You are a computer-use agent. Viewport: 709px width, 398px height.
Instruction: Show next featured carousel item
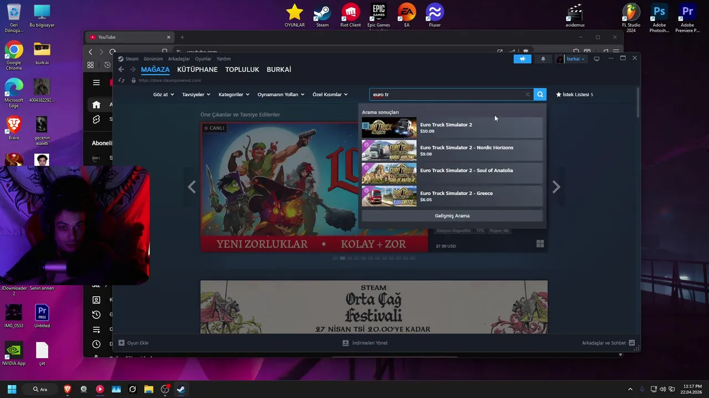pos(556,187)
